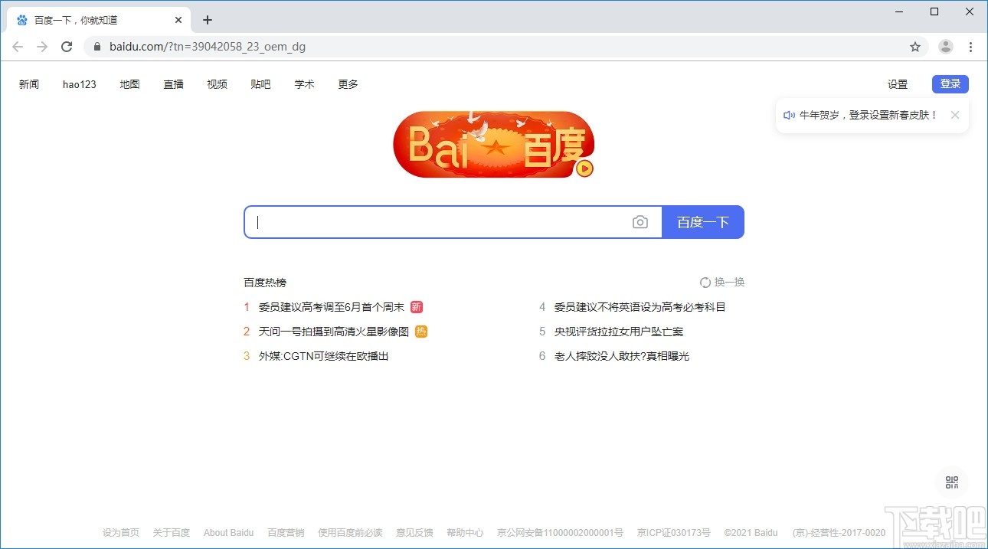Image resolution: width=988 pixels, height=549 pixels.
Task: Open search by image via camera icon
Action: coord(640,221)
